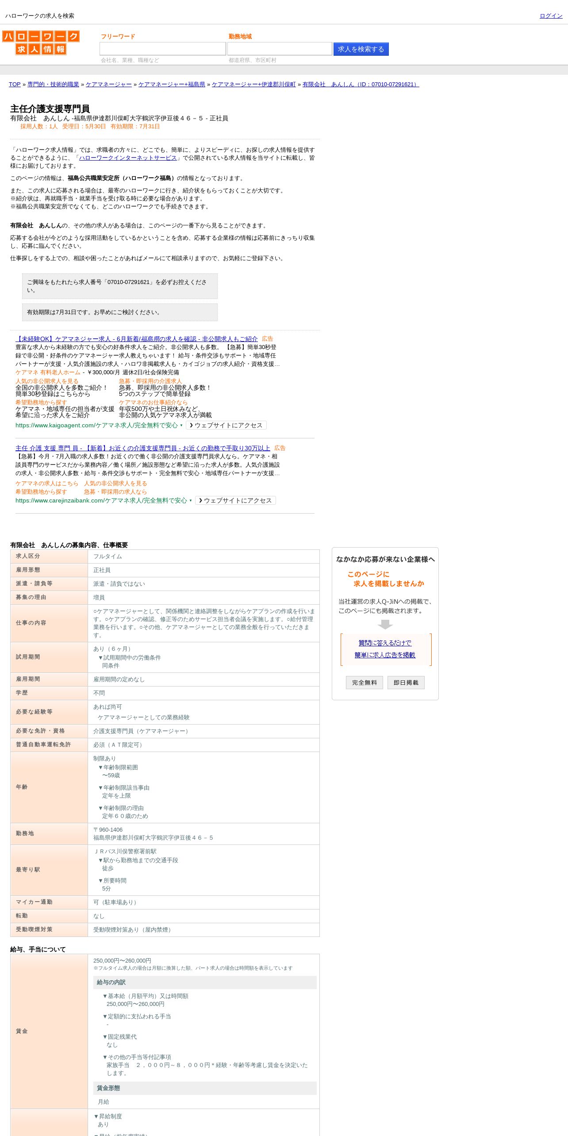This screenshot has width=568, height=1136.
Task: Open 専門的・技術的職業 breadcrumb link
Action: (x=53, y=84)
